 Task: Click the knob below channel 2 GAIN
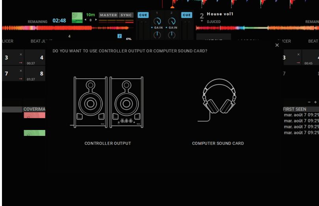click(172, 35)
